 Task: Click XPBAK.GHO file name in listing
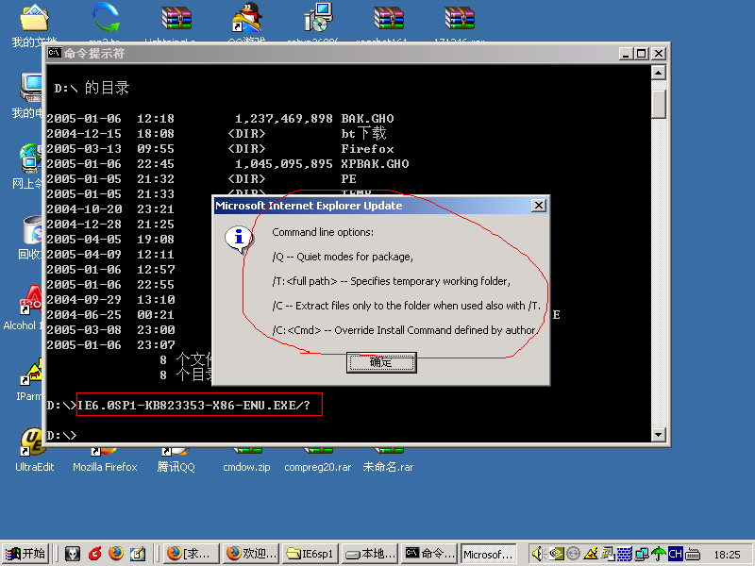pyautogui.click(x=375, y=163)
